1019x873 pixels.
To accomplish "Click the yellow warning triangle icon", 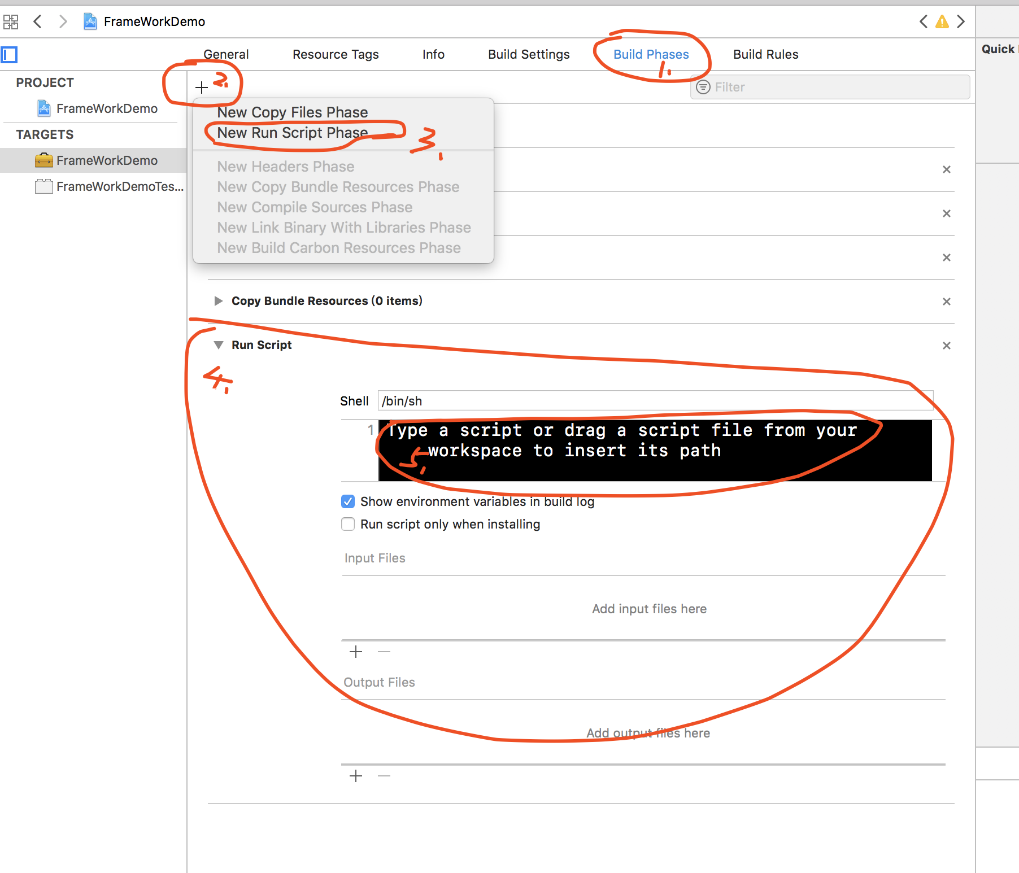I will (942, 22).
